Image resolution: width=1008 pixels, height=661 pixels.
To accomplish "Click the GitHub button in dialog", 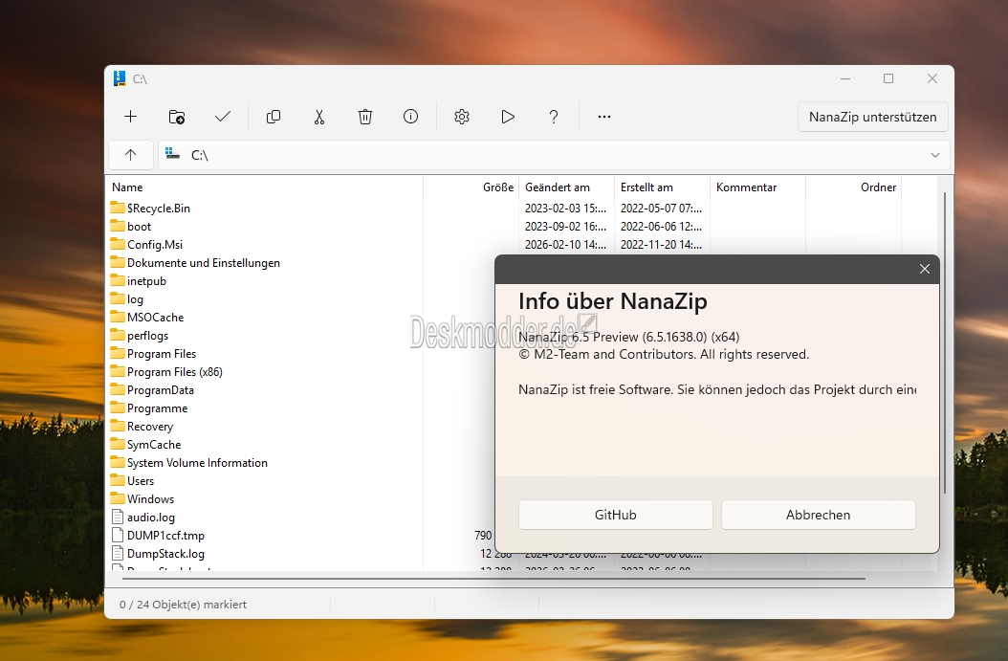I will (x=615, y=515).
